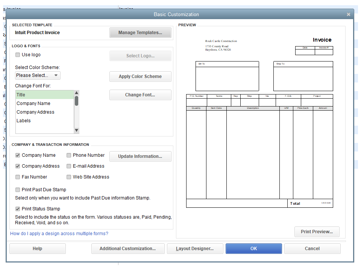Click the invoice preview thumbnail
Viewport: 361px width, 270px height.
click(259, 123)
